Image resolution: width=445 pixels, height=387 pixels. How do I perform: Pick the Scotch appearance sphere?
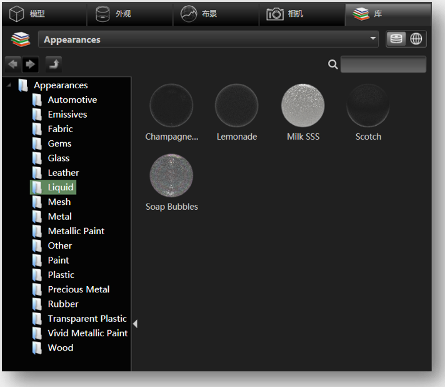click(x=368, y=105)
